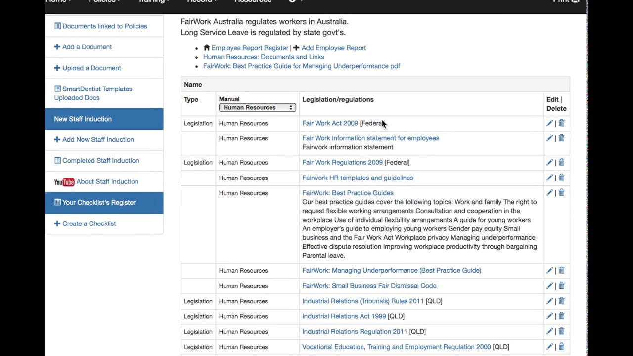Delete the Fair Work Regulations 2009 entry

[x=561, y=162]
